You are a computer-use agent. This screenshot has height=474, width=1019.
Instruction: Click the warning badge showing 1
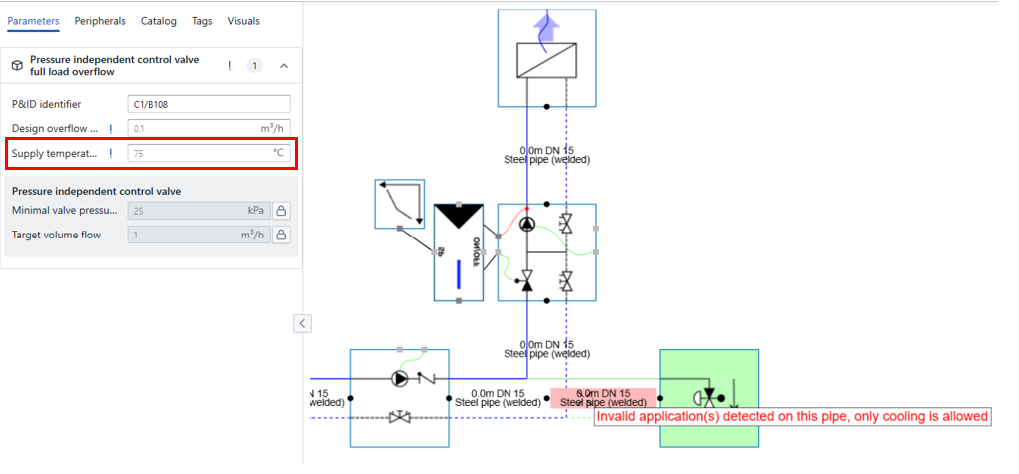(x=254, y=66)
